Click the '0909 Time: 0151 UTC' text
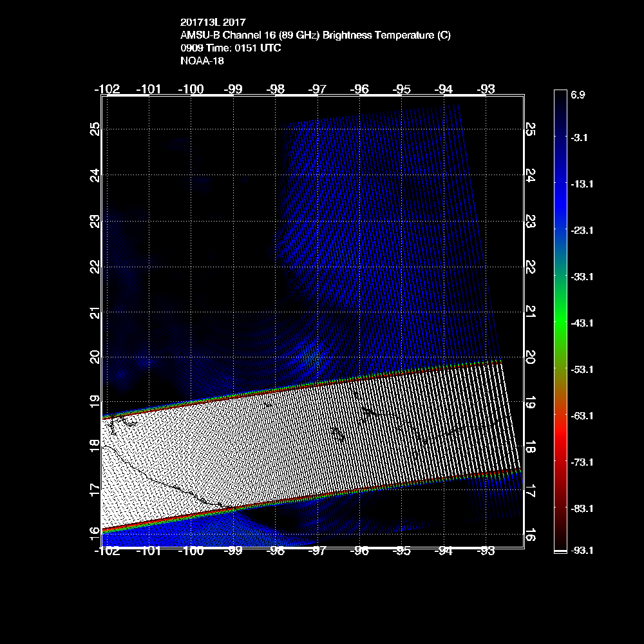Viewport: 644px width, 644px height. point(231,48)
